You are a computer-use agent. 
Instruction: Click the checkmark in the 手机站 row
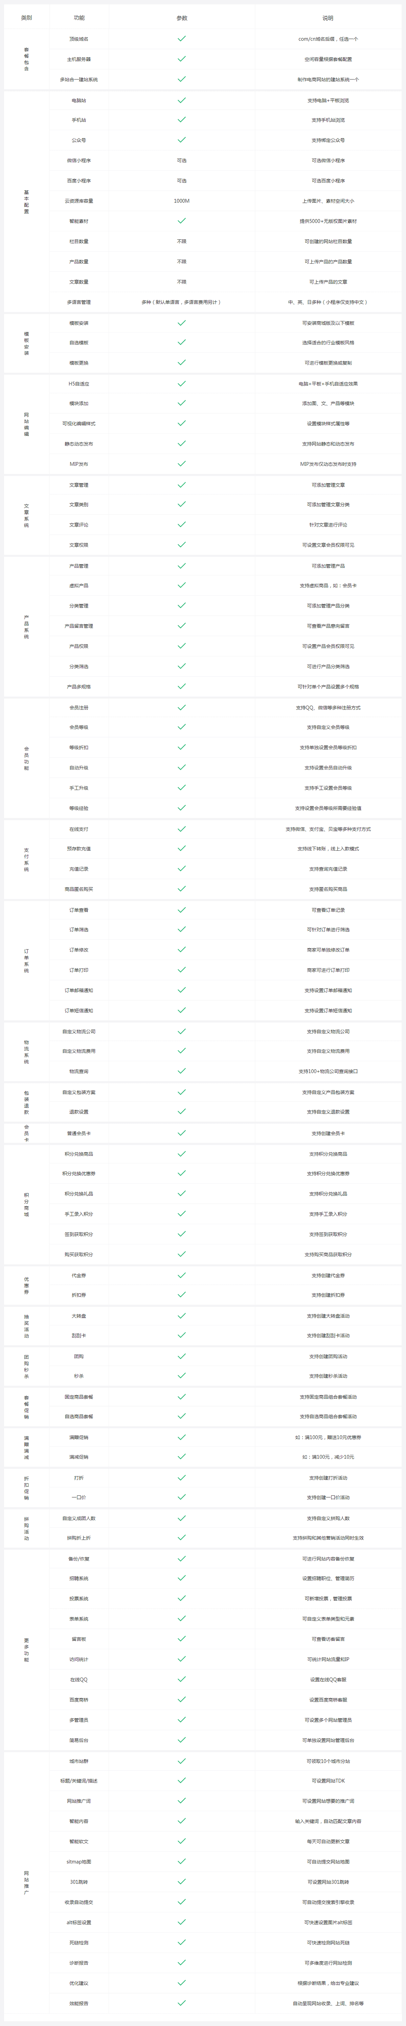[x=182, y=120]
